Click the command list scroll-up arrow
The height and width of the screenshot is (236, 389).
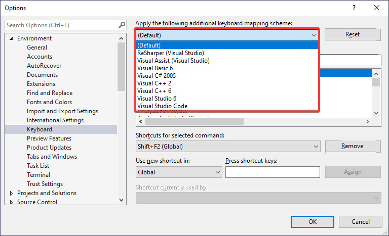tap(376, 74)
